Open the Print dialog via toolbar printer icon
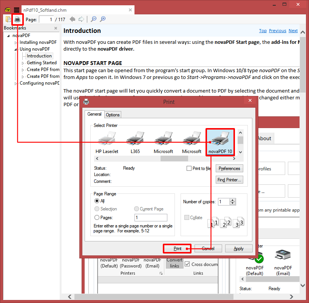The image size is (309, 303). [x=17, y=19]
